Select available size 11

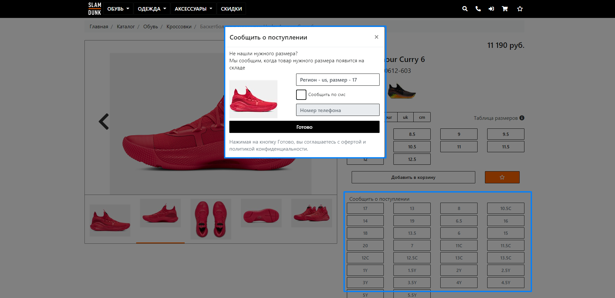pos(459,147)
